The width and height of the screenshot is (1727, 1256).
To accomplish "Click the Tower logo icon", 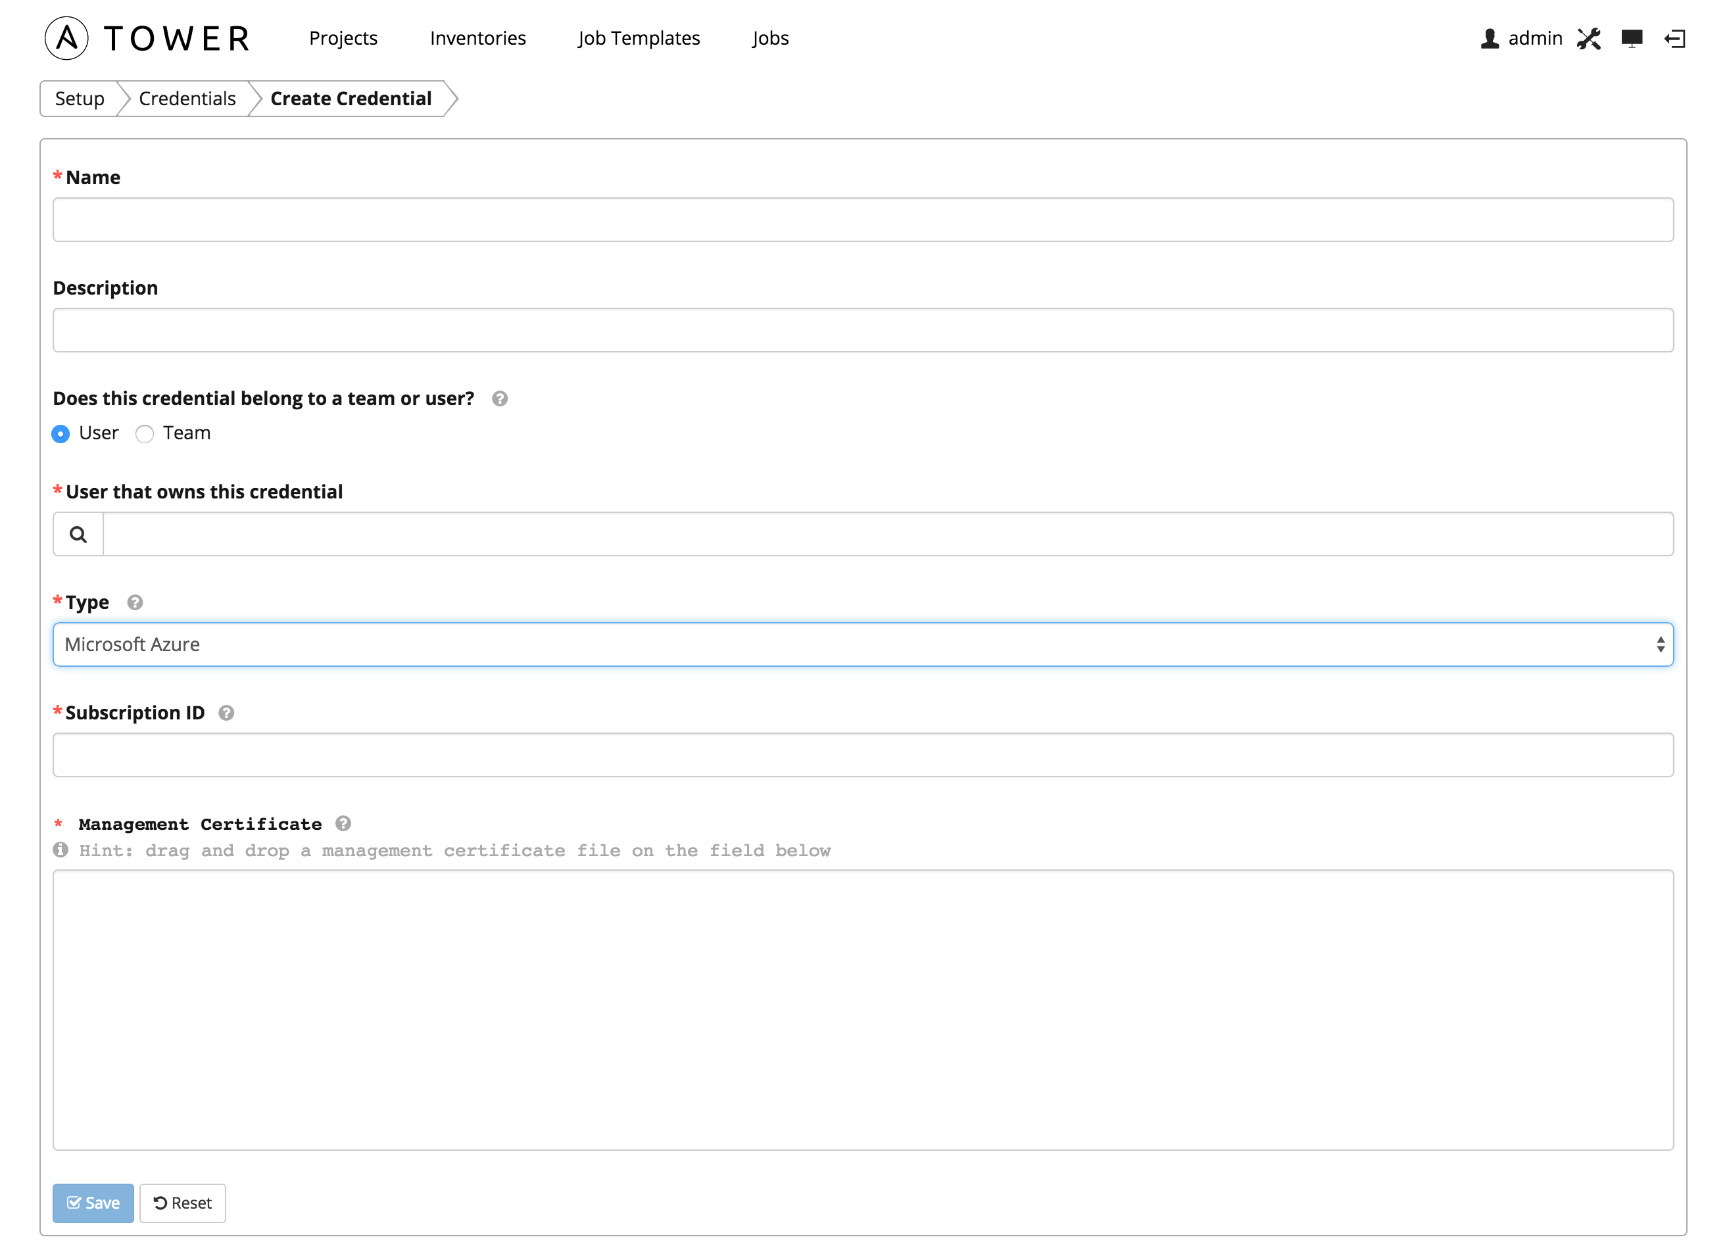I will click(x=62, y=36).
